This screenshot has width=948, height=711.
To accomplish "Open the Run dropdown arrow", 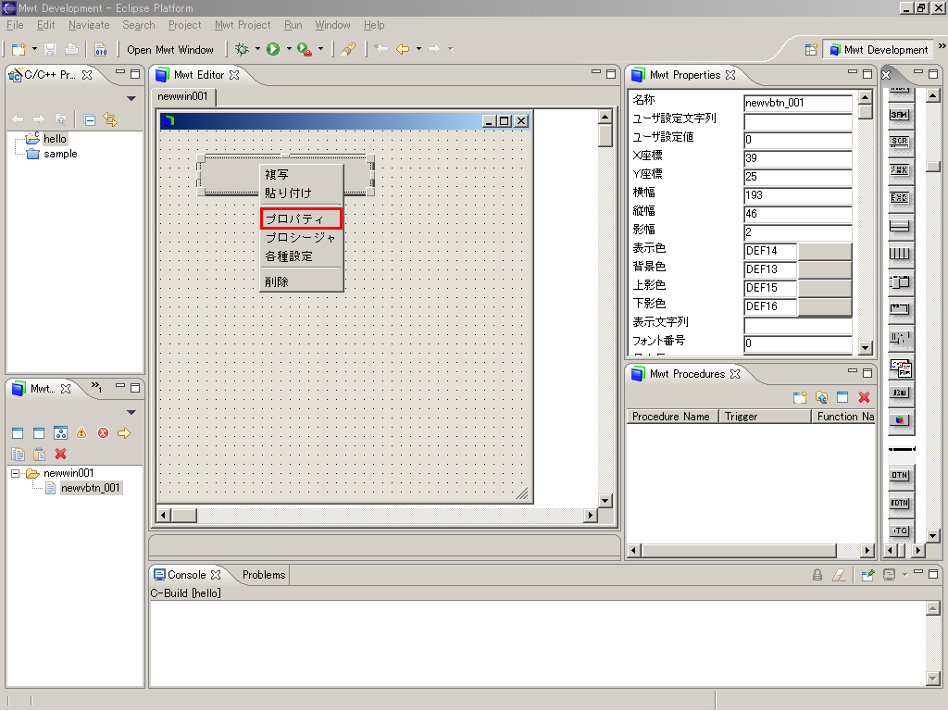I will (x=289, y=49).
